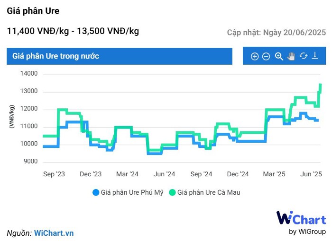Click the Giá phân Ure trong nước header
The height and width of the screenshot is (241, 332).
tap(56, 56)
